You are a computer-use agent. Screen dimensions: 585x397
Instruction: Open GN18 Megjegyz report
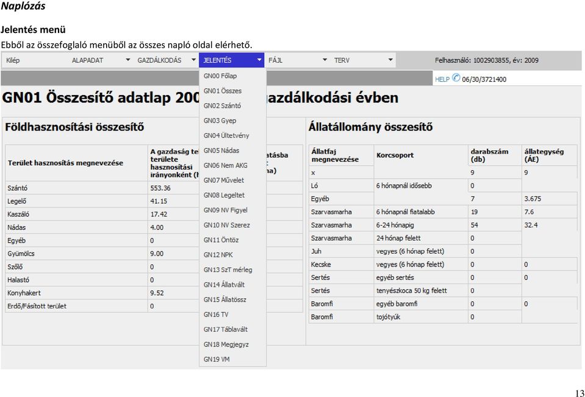pyautogui.click(x=226, y=345)
